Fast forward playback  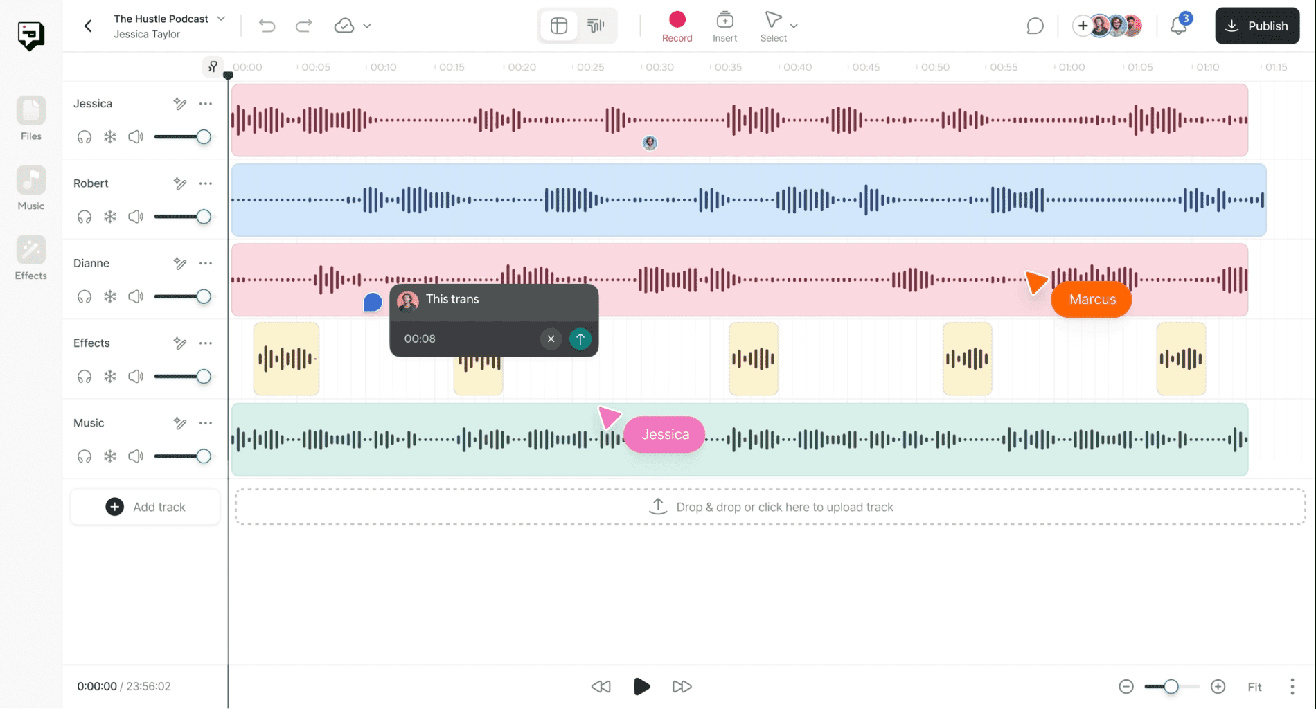click(x=682, y=687)
